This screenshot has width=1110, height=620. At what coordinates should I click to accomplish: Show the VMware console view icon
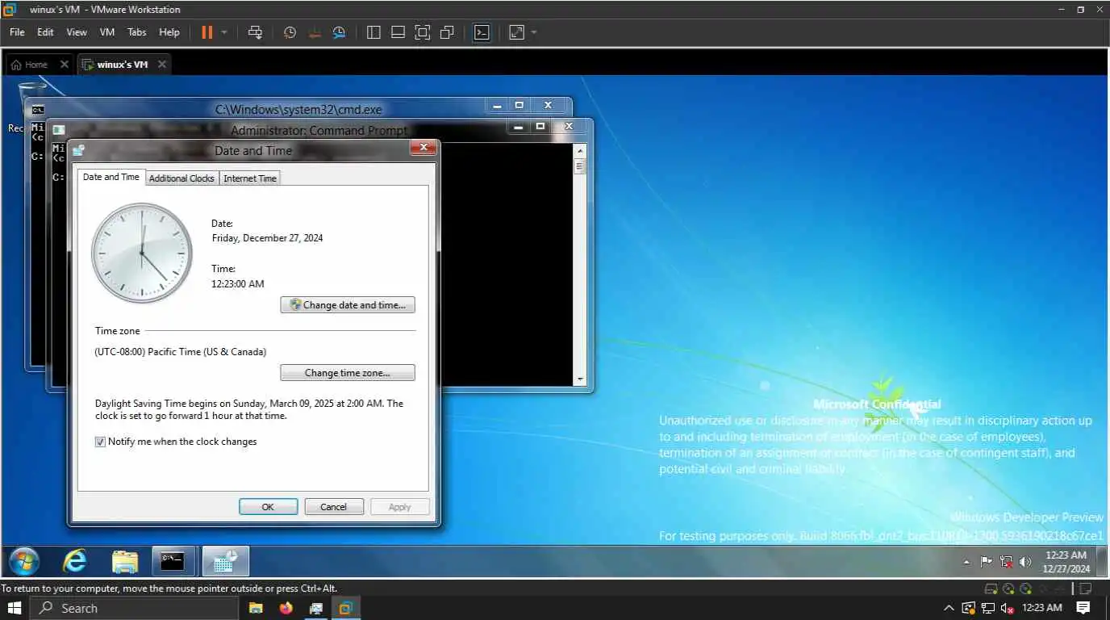click(482, 32)
